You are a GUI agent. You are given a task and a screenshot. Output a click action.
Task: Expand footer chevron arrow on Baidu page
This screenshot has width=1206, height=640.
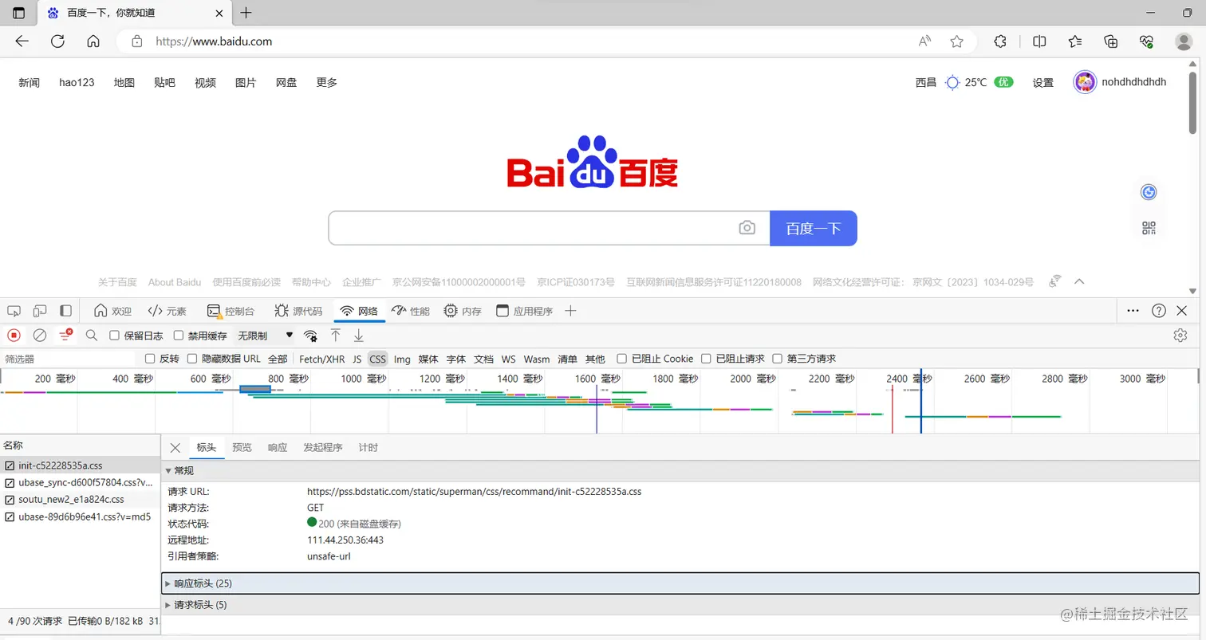point(1080,281)
